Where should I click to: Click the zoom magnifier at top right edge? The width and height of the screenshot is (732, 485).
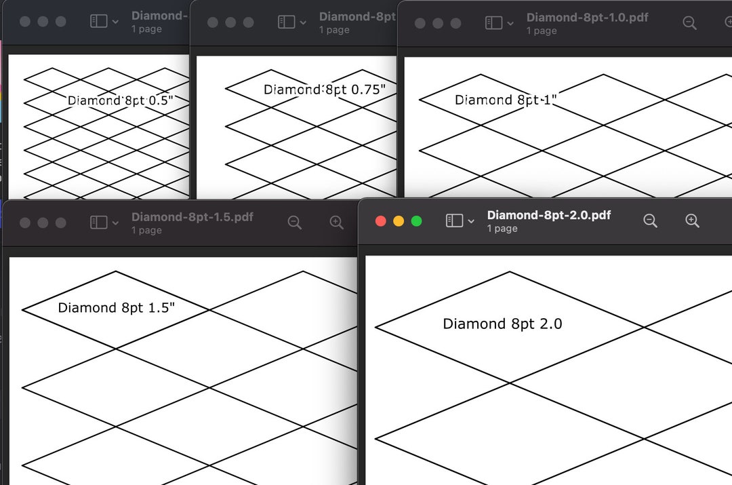click(x=727, y=22)
